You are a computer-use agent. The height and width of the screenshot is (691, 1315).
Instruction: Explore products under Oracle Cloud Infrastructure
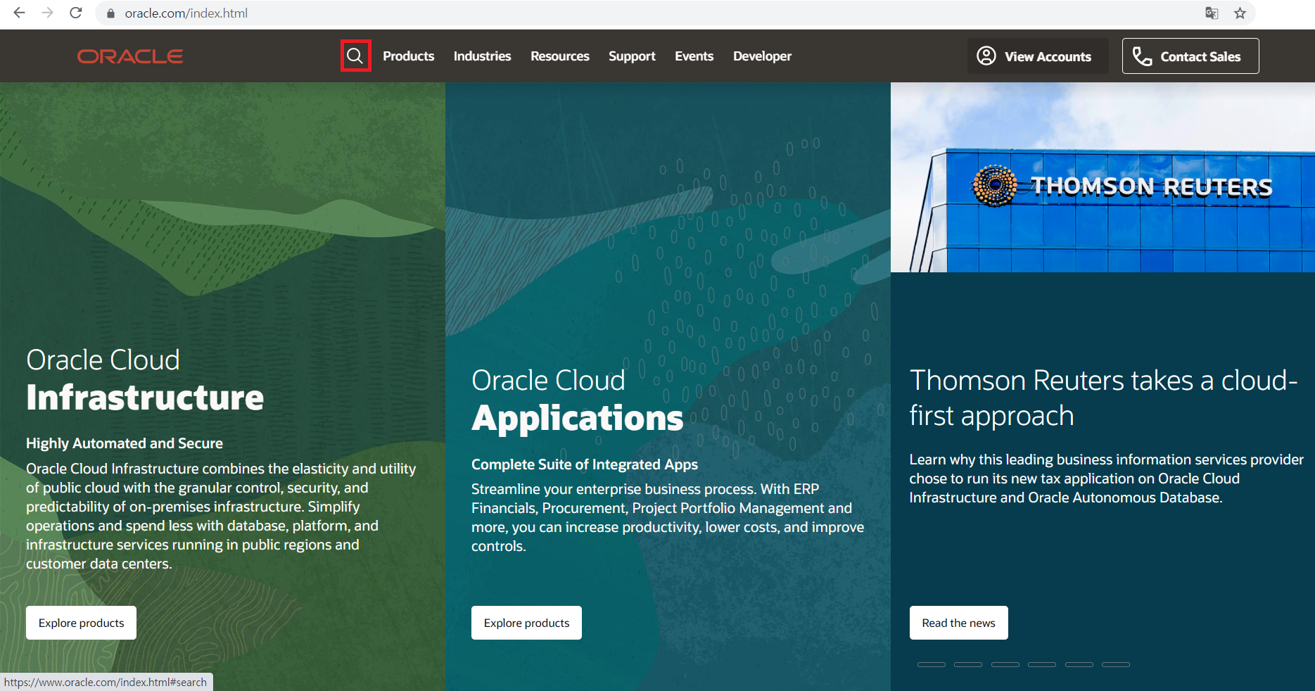coord(81,623)
